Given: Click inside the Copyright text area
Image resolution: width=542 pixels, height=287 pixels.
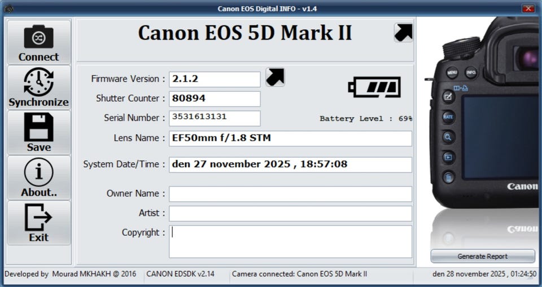Looking at the screenshot, I should [x=290, y=241].
